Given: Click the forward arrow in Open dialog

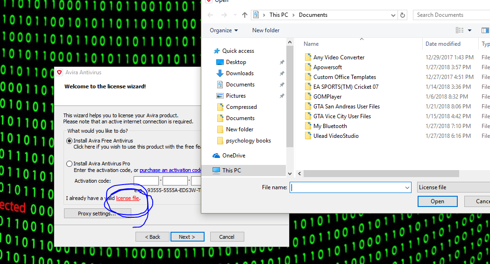Looking at the screenshot, I should pos(224,15).
